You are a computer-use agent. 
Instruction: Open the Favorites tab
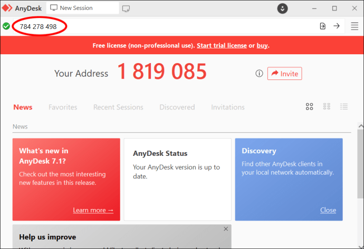(63, 107)
